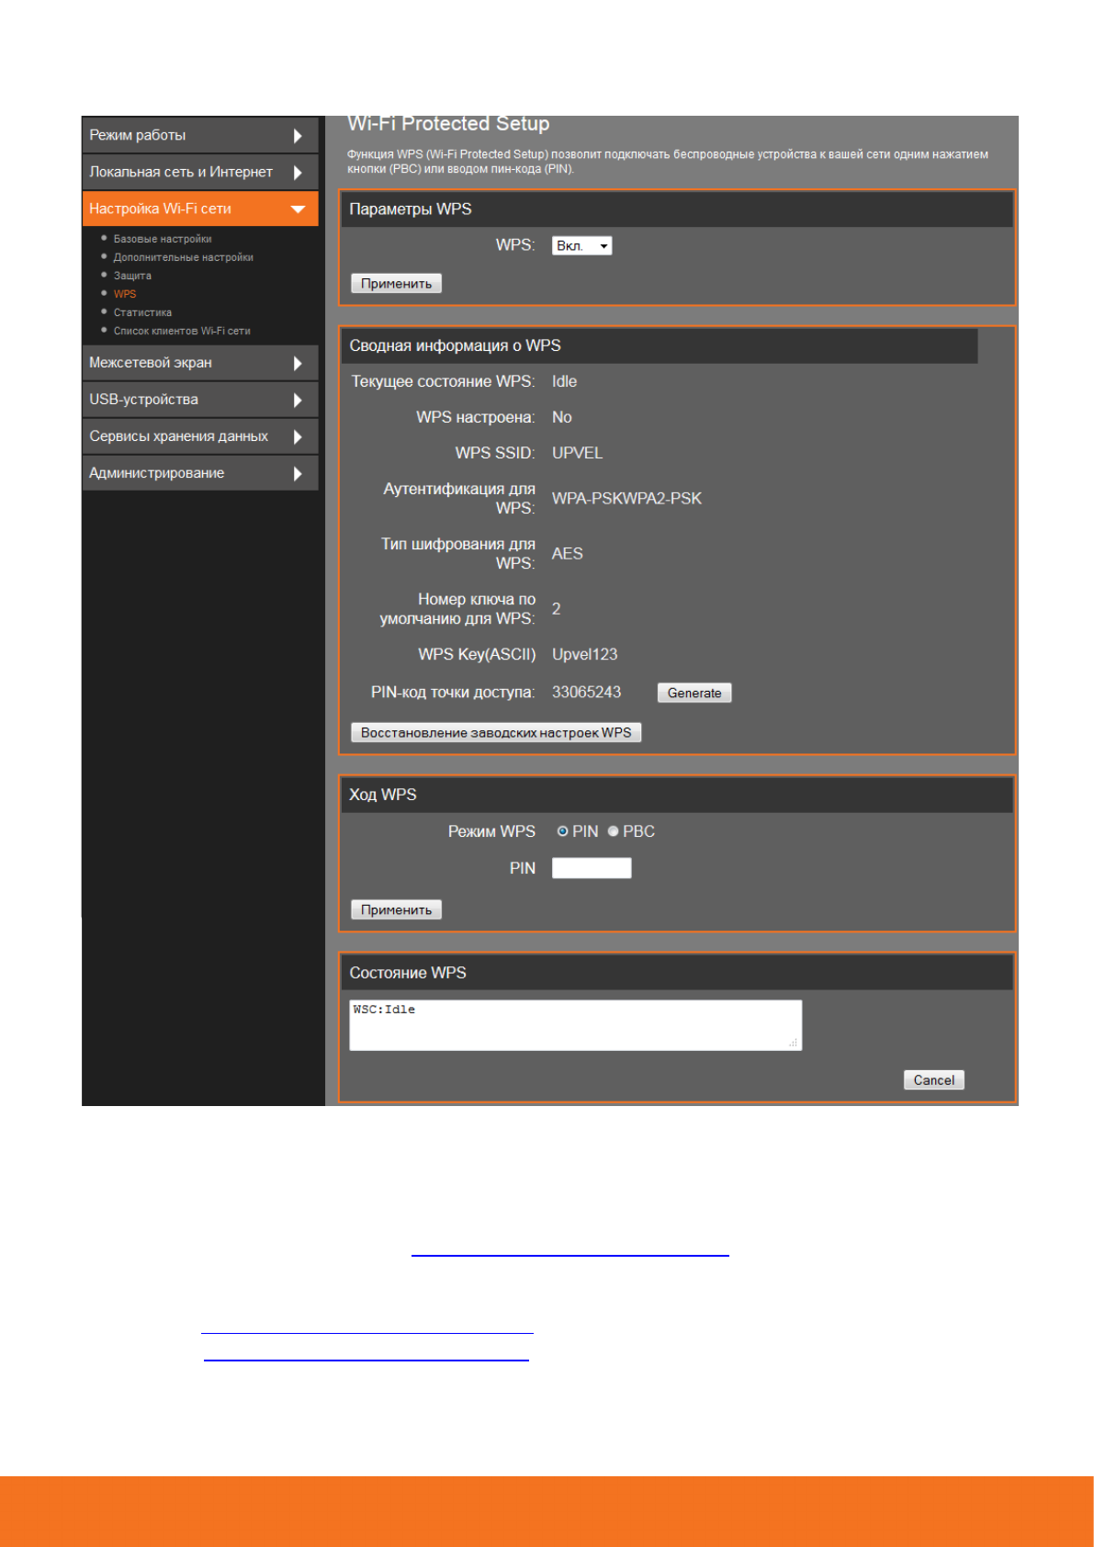Click the PIN input field
1094x1547 pixels.
coord(591,868)
